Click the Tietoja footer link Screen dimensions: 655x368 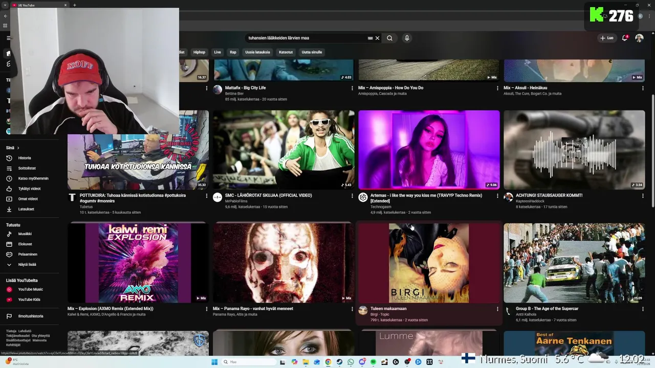click(11, 331)
